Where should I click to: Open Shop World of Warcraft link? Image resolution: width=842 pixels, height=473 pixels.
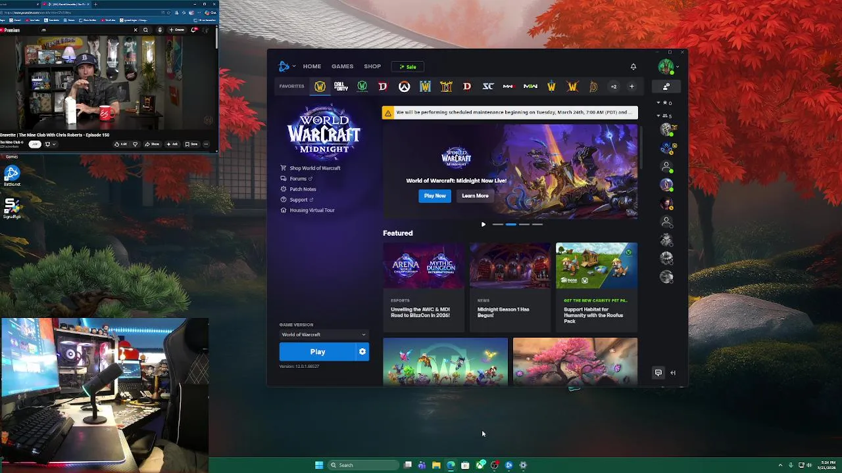[310, 168]
